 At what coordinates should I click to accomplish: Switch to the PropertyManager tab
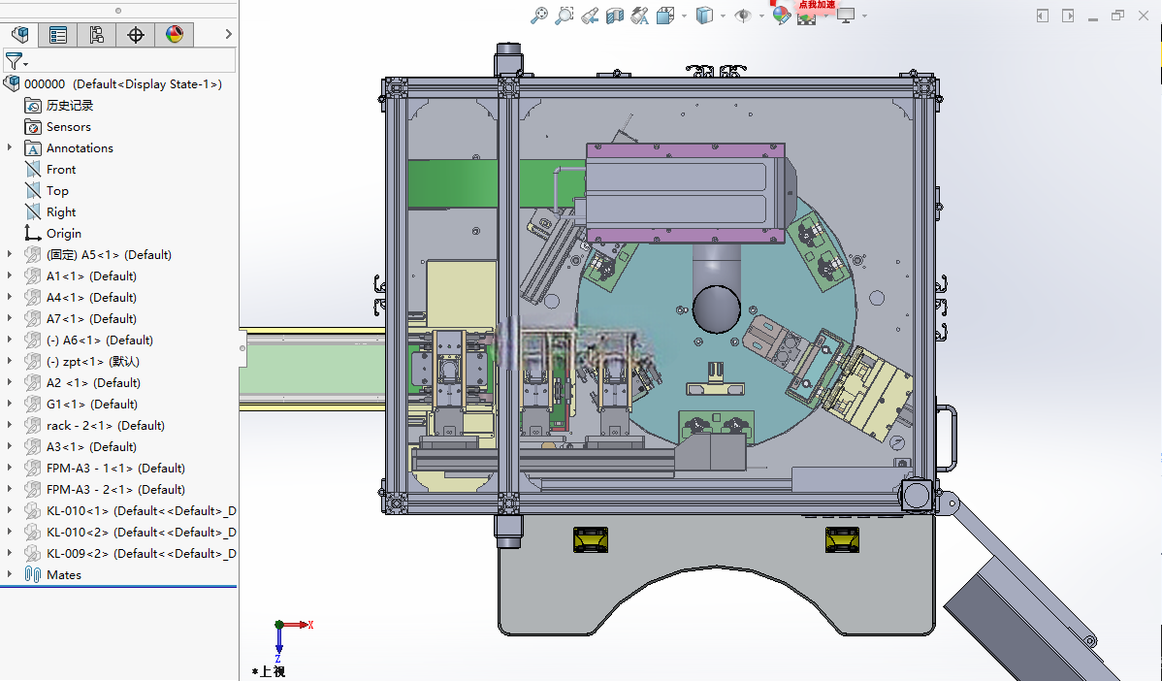point(58,34)
